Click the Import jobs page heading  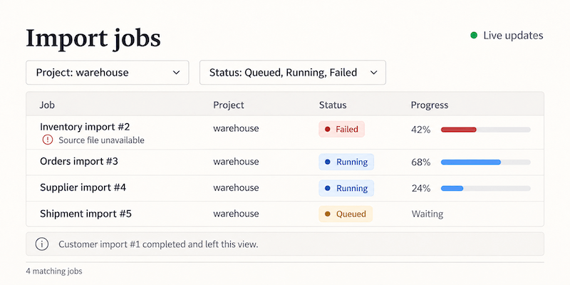(x=93, y=38)
